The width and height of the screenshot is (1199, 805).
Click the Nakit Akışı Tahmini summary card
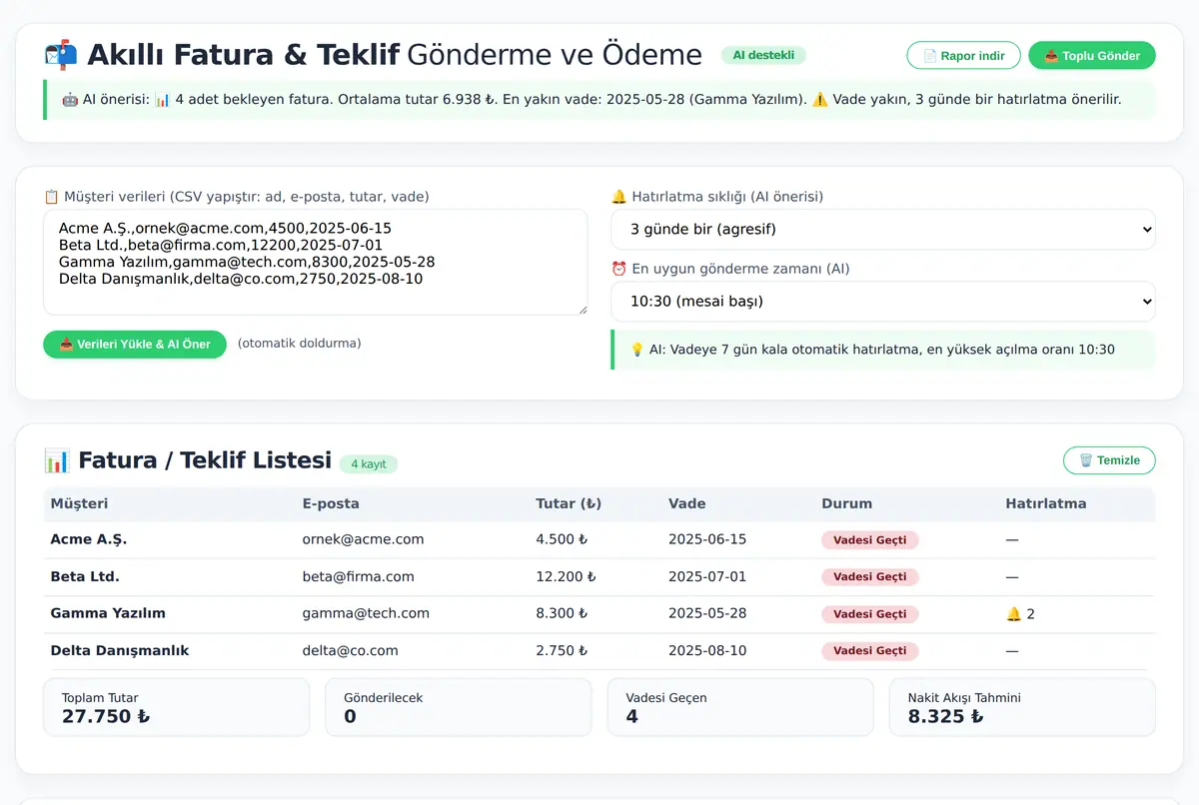click(x=1022, y=707)
